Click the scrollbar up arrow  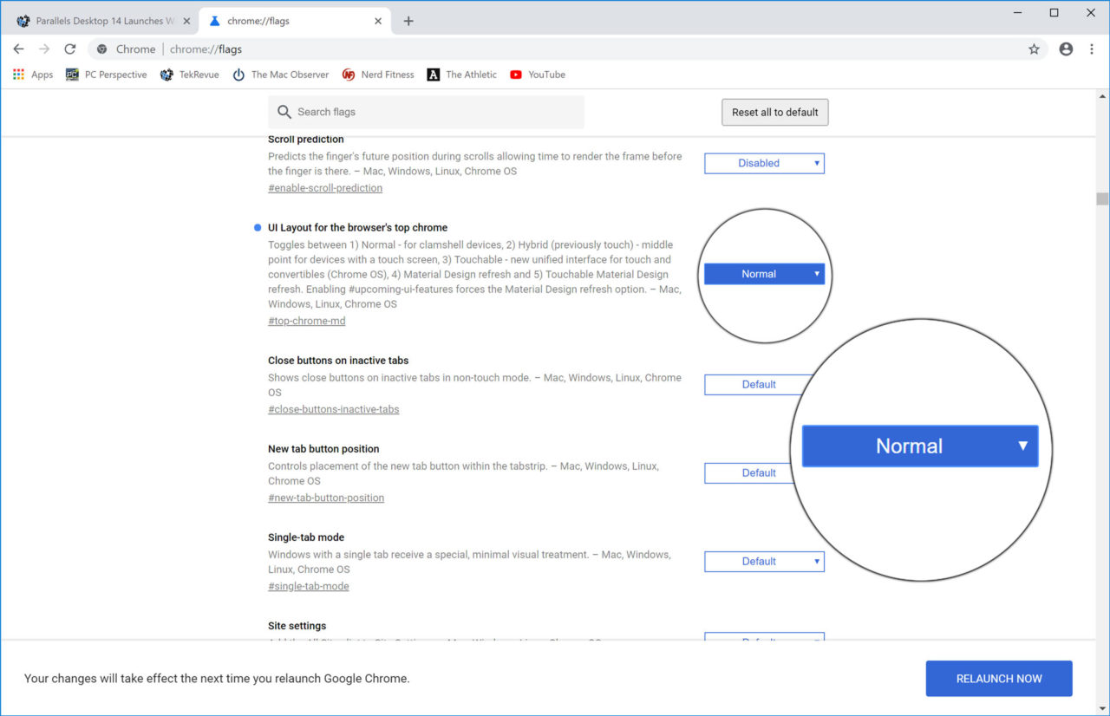1102,94
